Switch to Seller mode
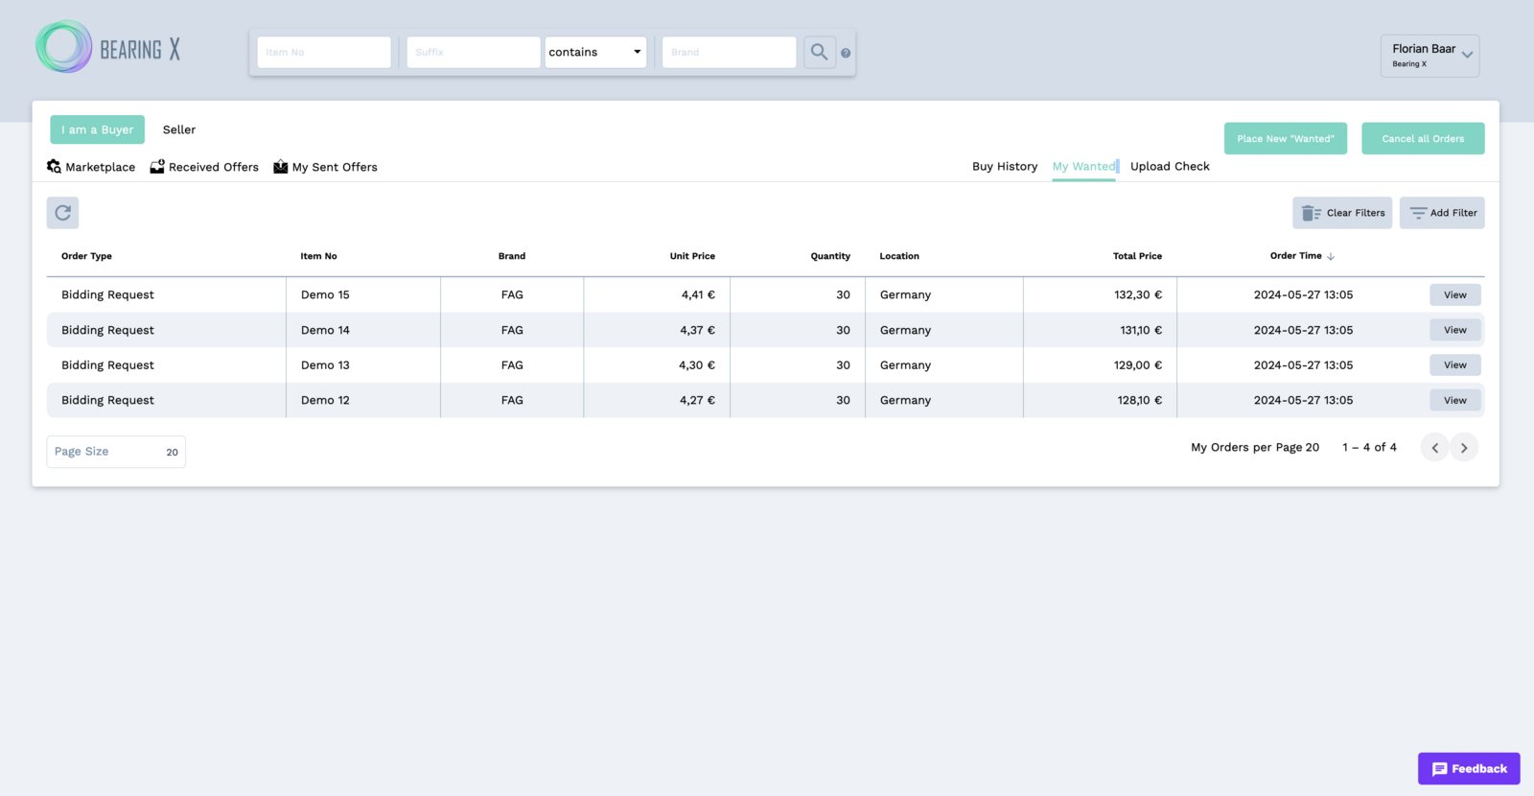 pyautogui.click(x=179, y=129)
